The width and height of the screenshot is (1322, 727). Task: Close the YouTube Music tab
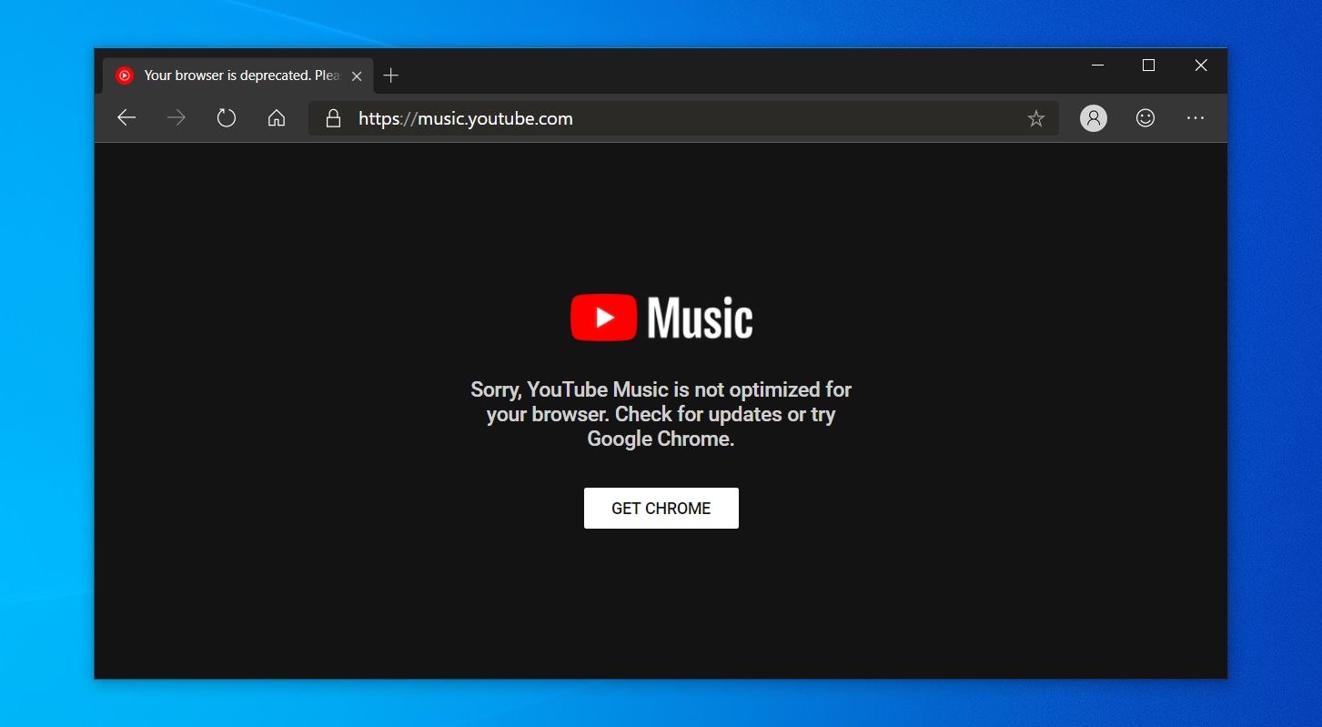357,76
